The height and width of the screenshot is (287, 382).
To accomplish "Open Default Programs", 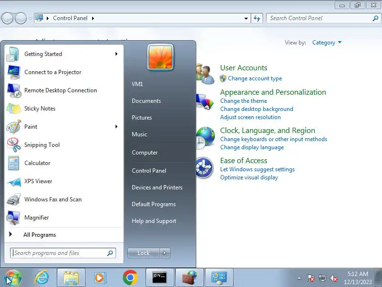I will click(x=154, y=204).
